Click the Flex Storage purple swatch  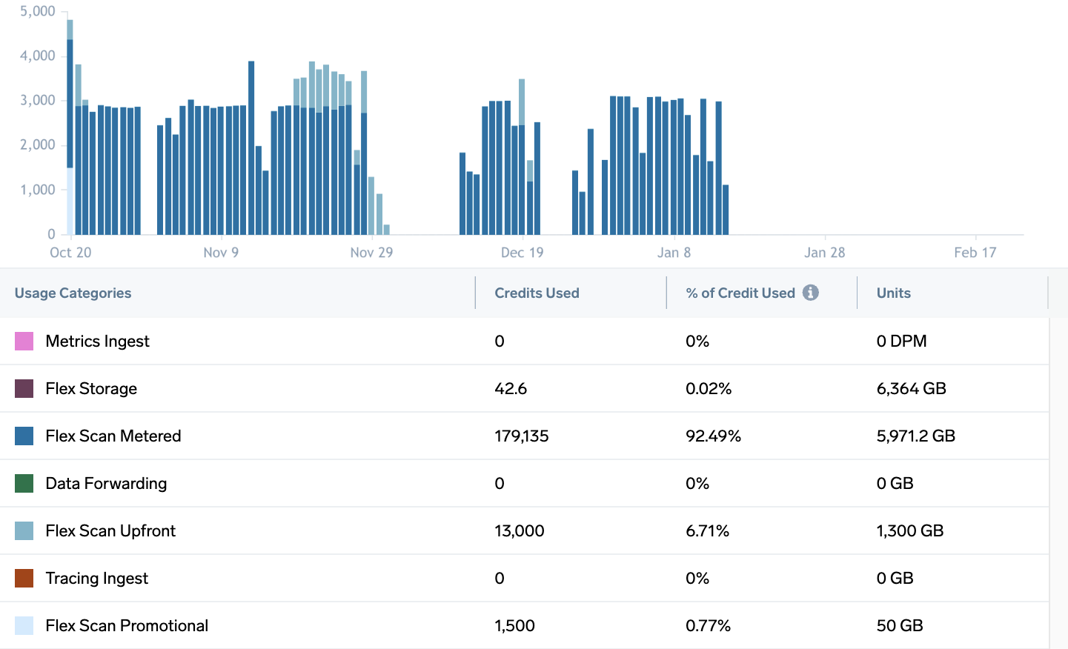point(24,389)
